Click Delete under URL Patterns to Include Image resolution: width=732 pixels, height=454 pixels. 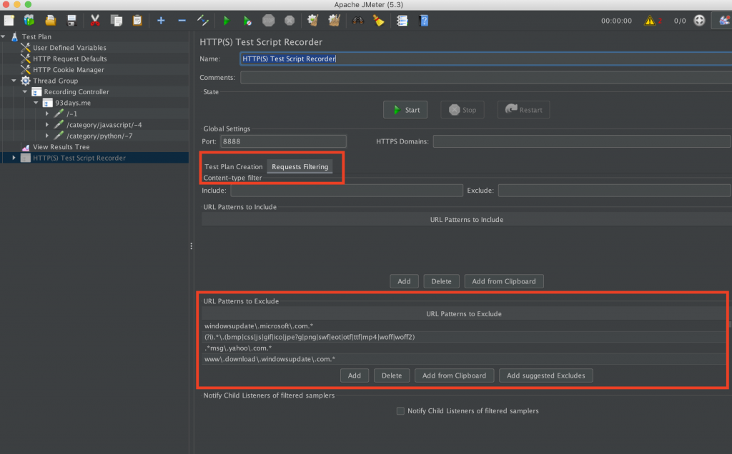441,281
